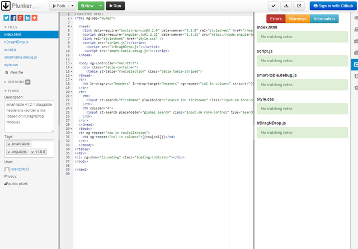The width and height of the screenshot is (358, 249).
Task: Create a New file
Action: coord(14,72)
